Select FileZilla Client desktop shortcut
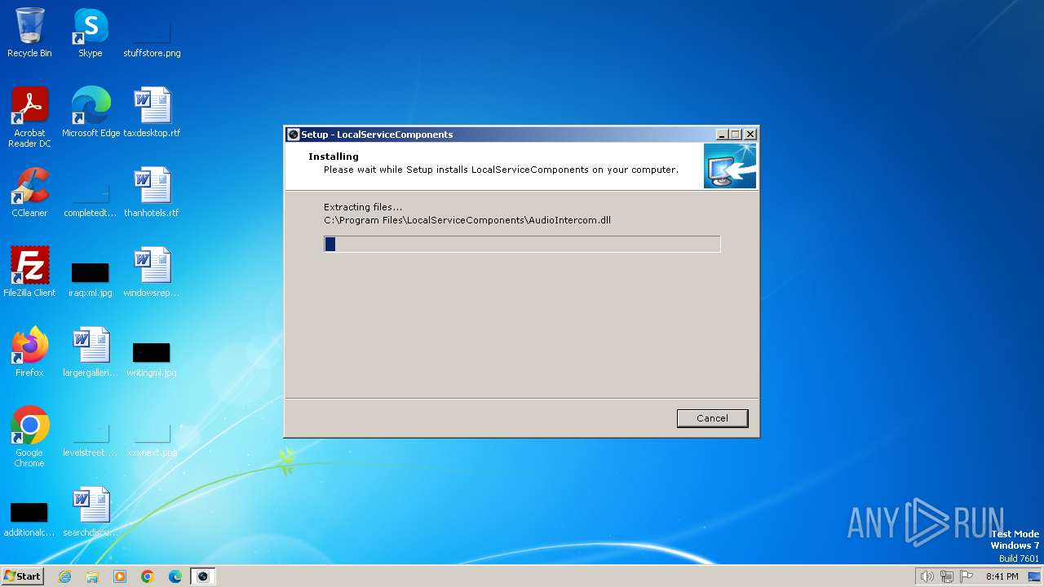 (x=29, y=272)
